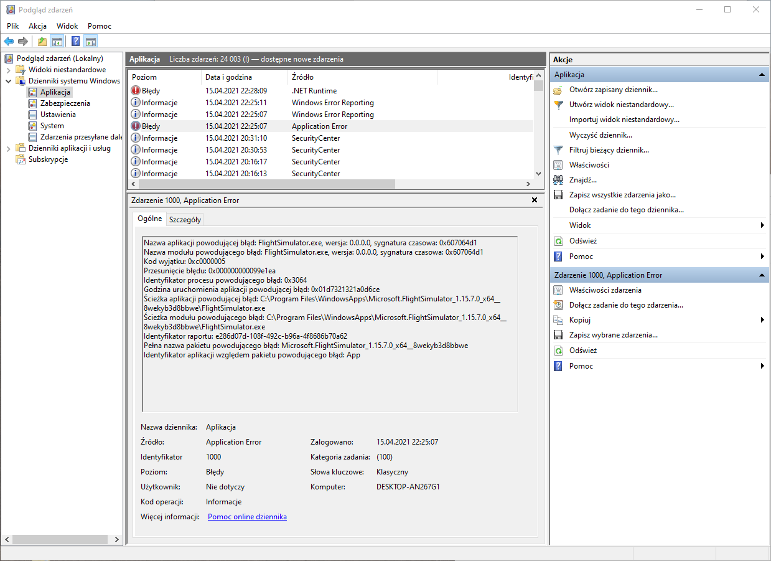Select the Ogólne tab
This screenshot has height=561, width=771.
(149, 219)
